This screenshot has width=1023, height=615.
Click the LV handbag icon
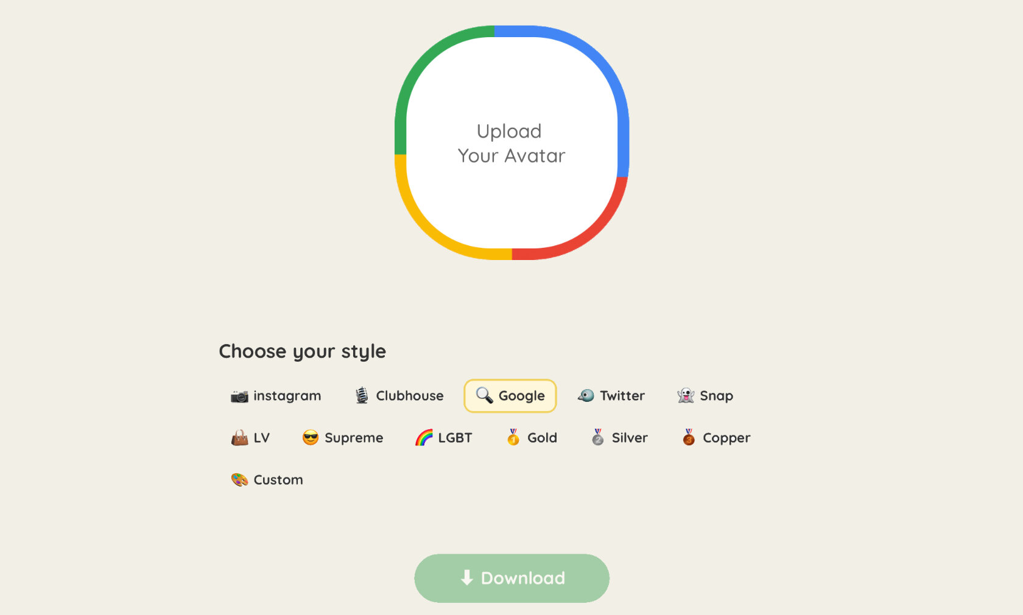pos(239,438)
